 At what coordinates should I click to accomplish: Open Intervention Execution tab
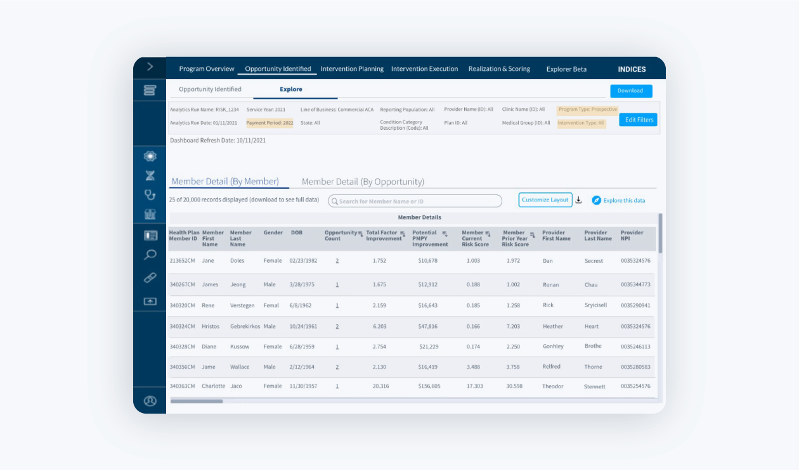pyautogui.click(x=424, y=69)
